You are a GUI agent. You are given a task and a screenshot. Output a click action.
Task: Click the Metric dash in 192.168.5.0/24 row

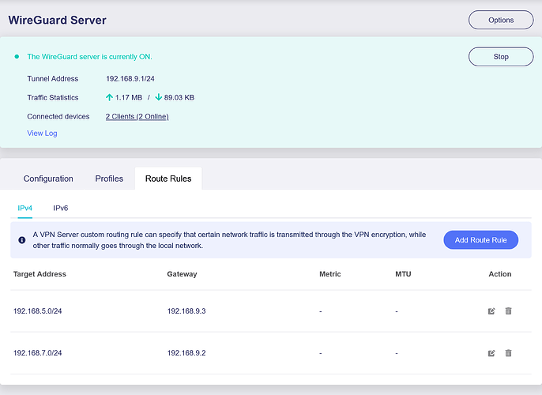click(x=321, y=311)
